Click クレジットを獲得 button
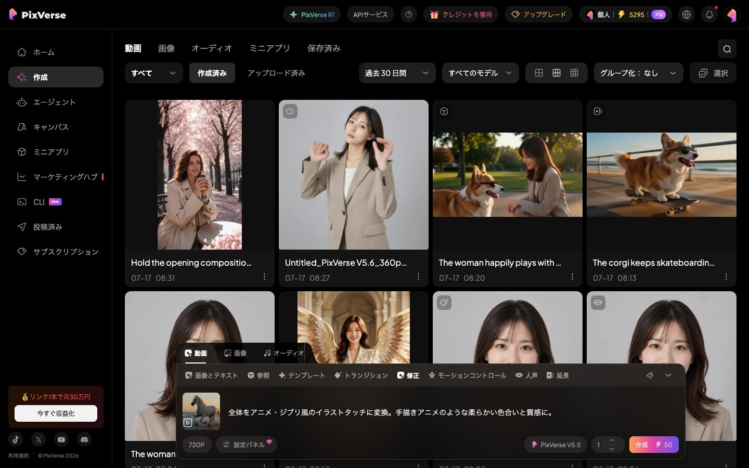This screenshot has height=468, width=749. [461, 15]
